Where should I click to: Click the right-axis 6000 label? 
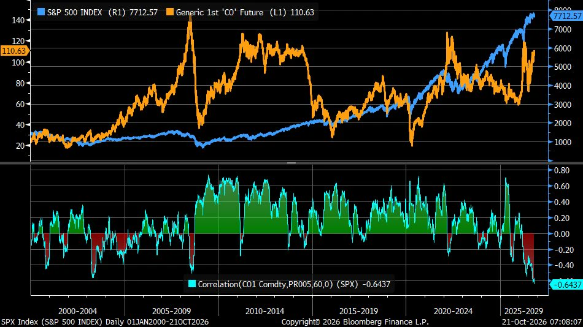pyautogui.click(x=563, y=48)
